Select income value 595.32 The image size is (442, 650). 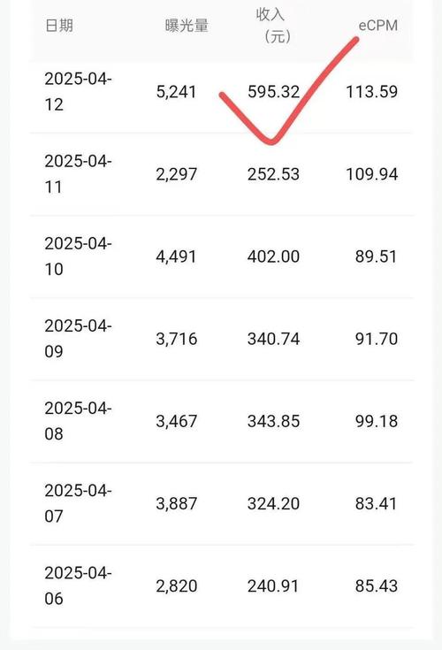point(273,92)
